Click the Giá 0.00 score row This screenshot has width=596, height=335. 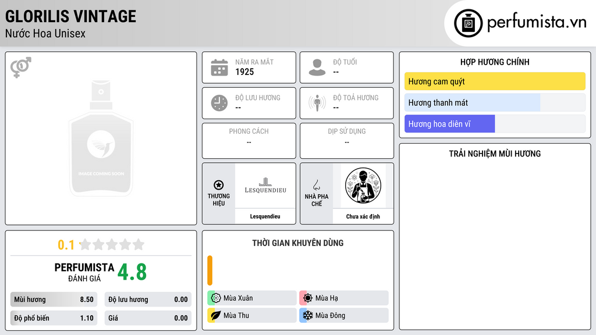(148, 318)
